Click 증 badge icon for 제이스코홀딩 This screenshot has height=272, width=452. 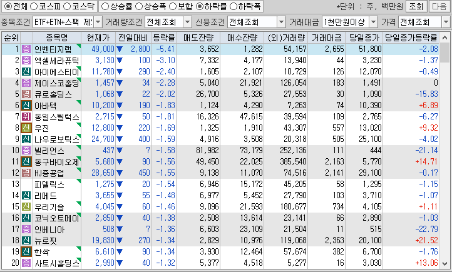(x=26, y=83)
